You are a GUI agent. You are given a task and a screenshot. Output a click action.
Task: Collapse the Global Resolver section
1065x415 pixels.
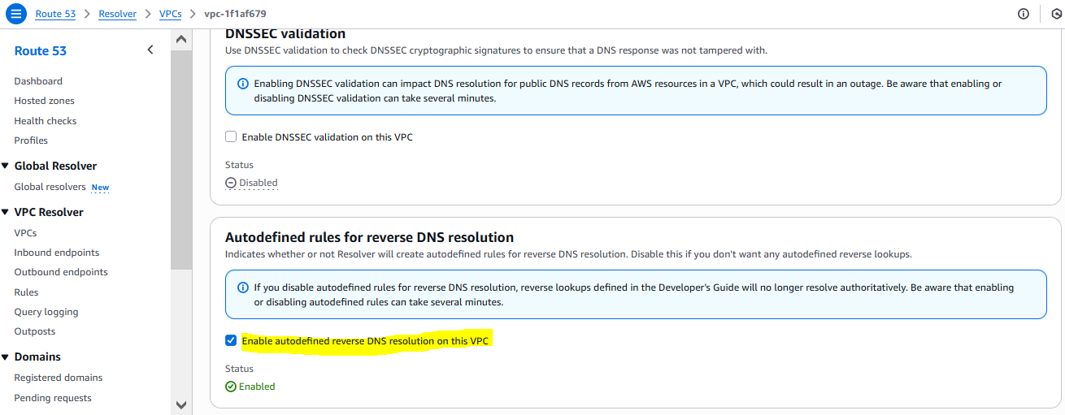5,166
